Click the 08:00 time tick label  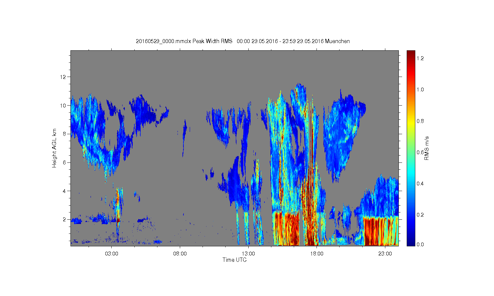tap(180, 254)
